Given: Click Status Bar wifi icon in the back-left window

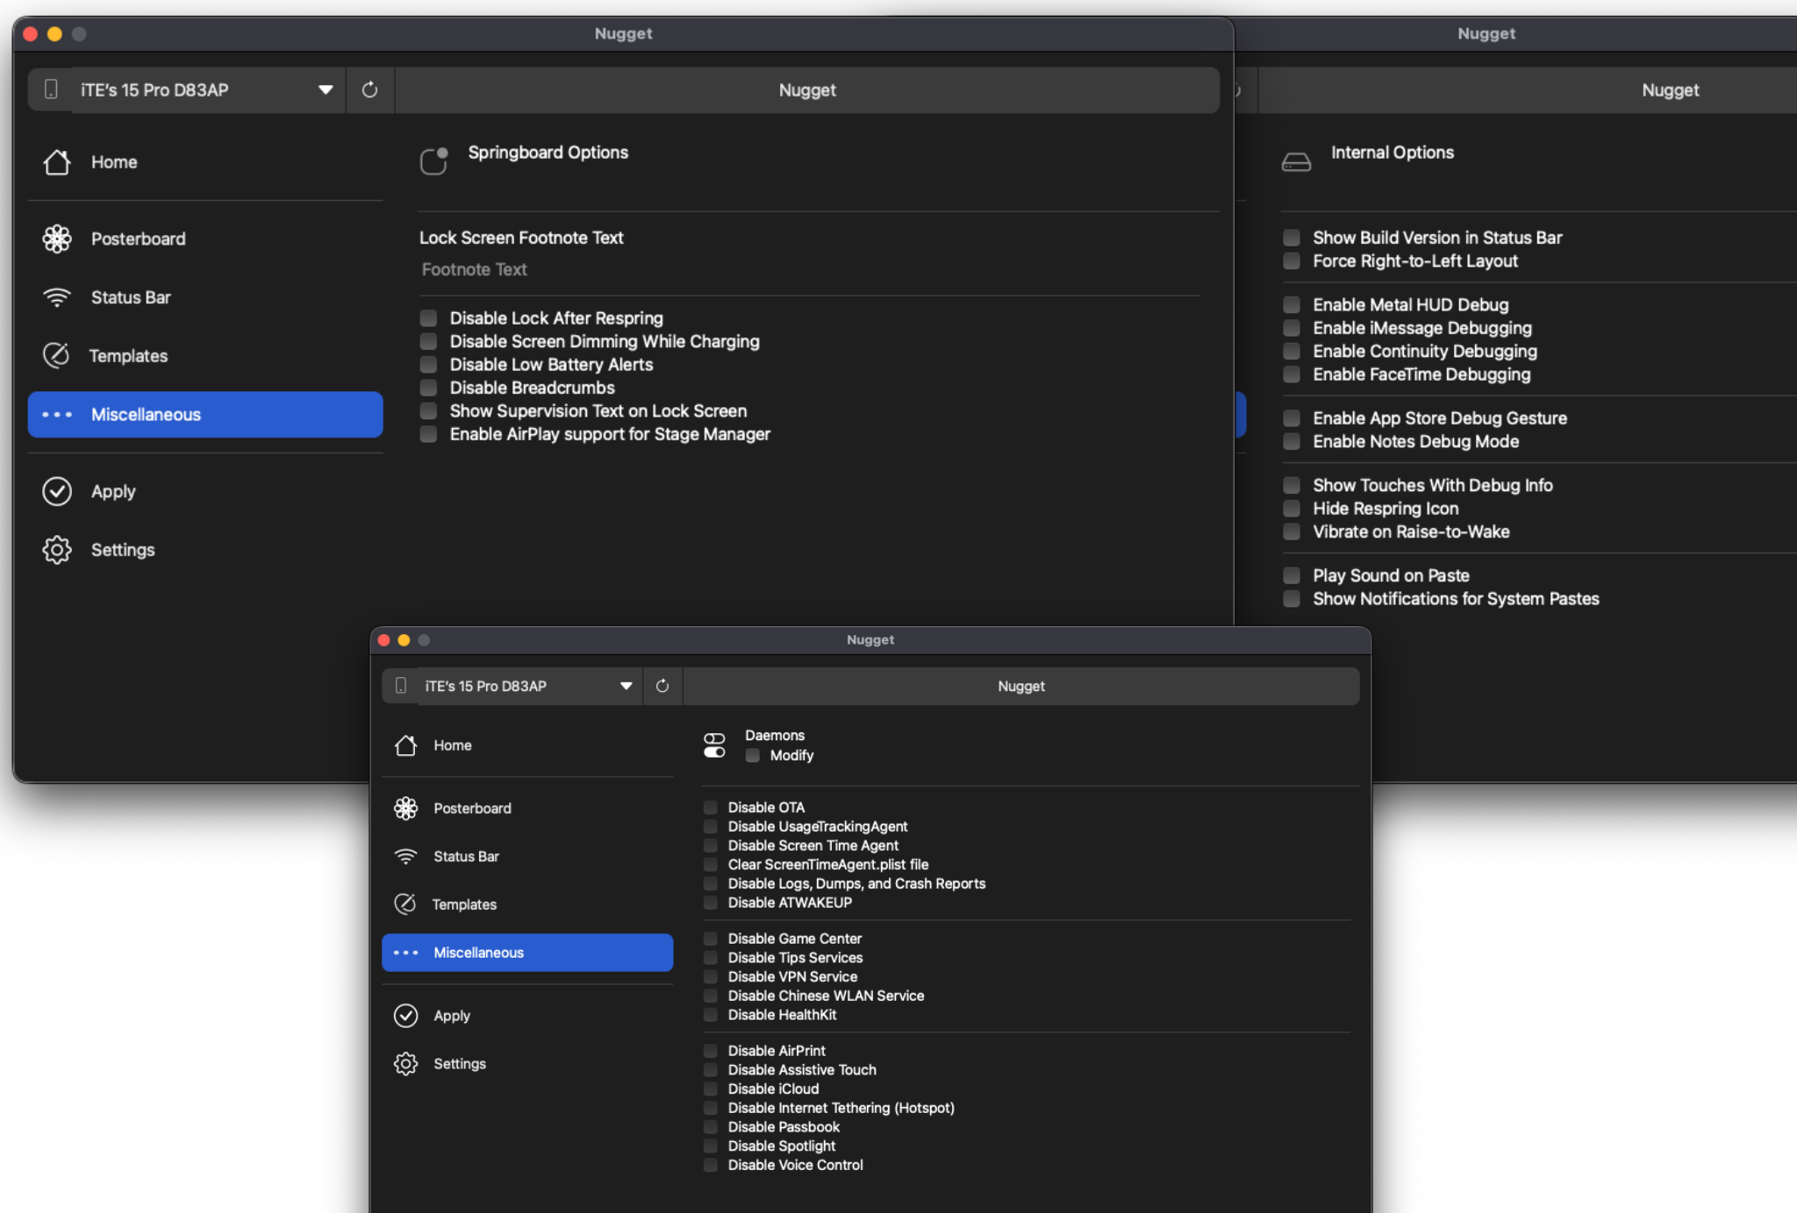Looking at the screenshot, I should (57, 297).
